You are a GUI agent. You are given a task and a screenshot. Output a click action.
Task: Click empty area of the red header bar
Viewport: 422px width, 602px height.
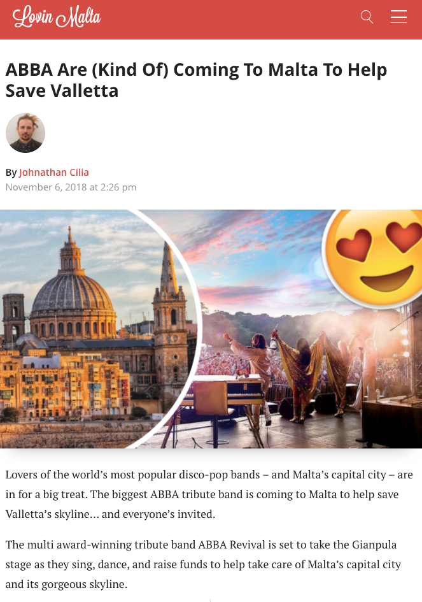pyautogui.click(x=230, y=19)
